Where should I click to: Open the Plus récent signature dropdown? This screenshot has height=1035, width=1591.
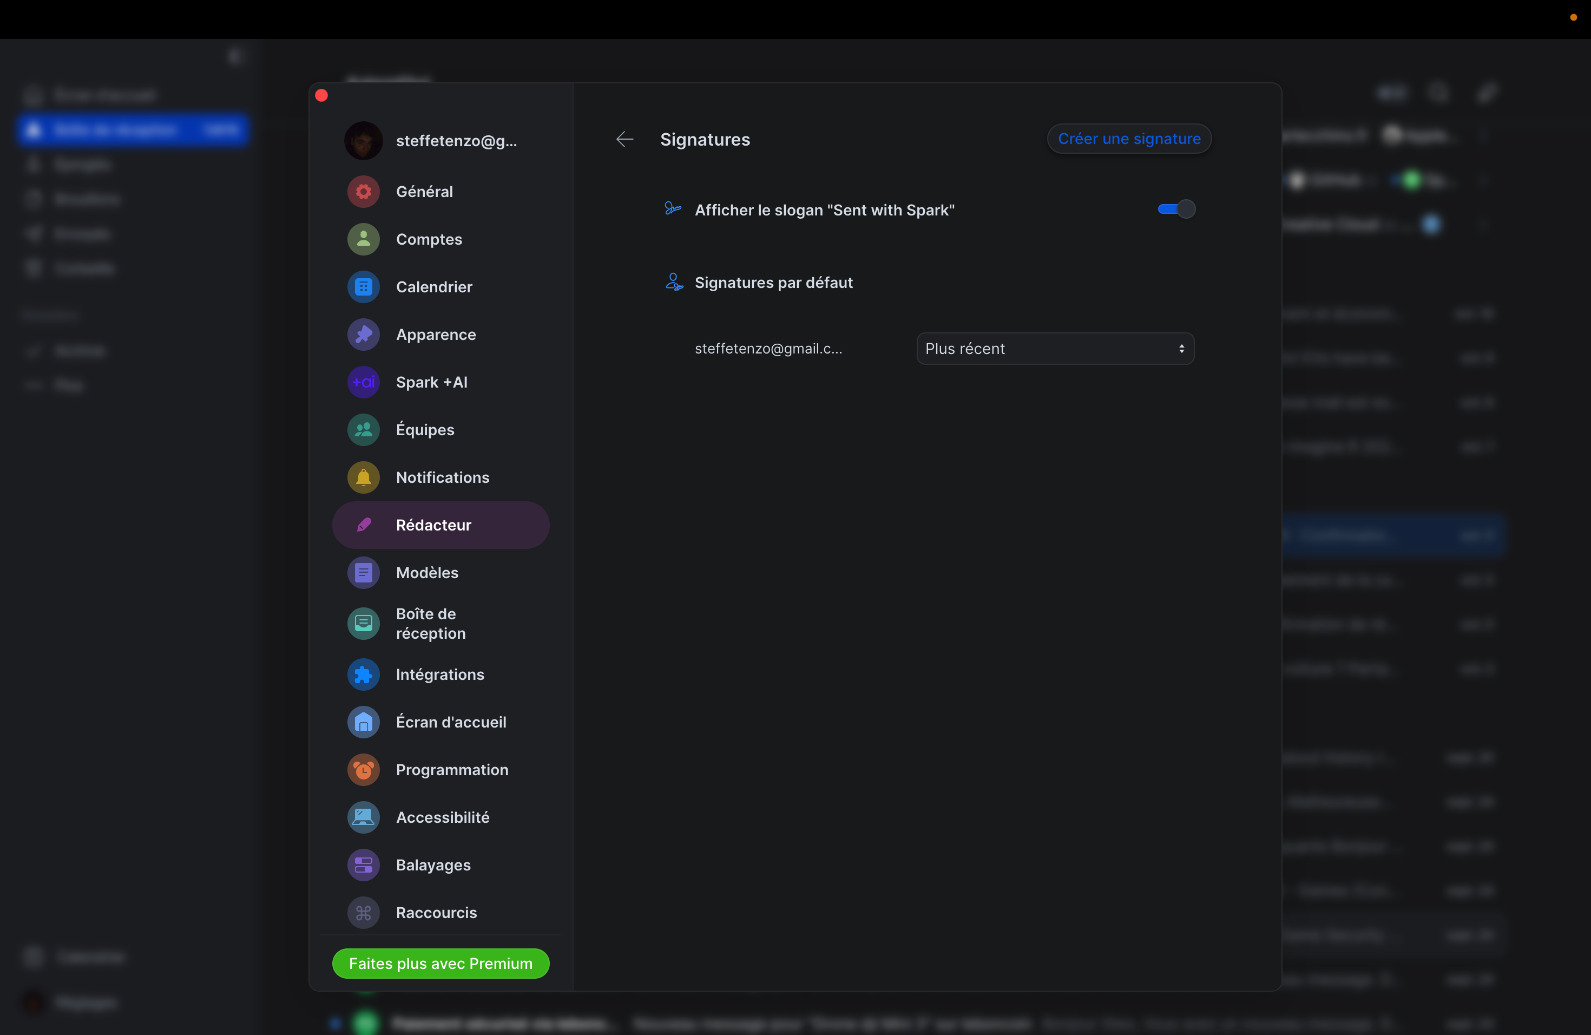click(x=1055, y=349)
